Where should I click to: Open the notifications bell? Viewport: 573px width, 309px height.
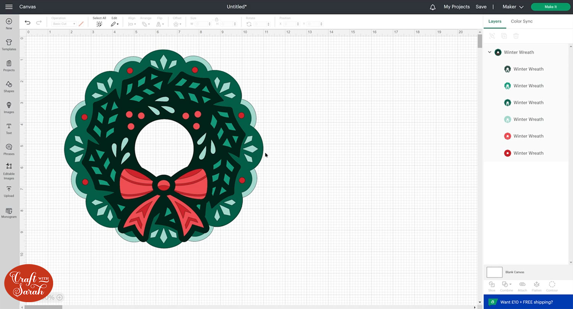(432, 7)
